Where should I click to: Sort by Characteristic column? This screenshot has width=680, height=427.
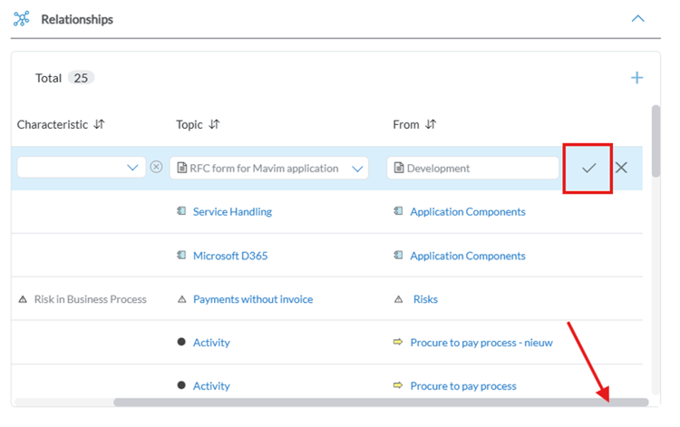tap(99, 125)
